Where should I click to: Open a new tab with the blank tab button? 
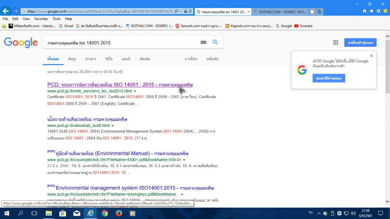click(312, 11)
